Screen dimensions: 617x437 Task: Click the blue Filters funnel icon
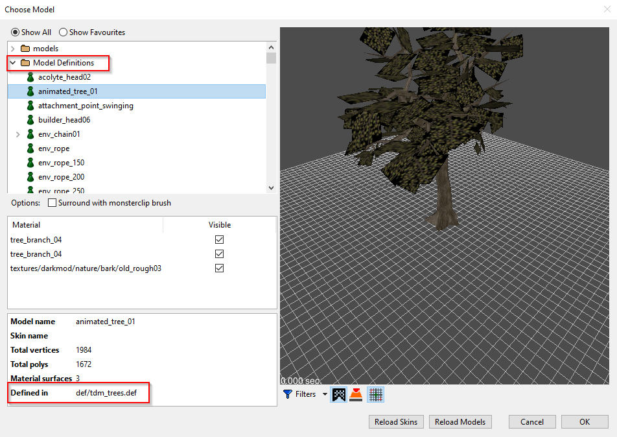(x=288, y=394)
